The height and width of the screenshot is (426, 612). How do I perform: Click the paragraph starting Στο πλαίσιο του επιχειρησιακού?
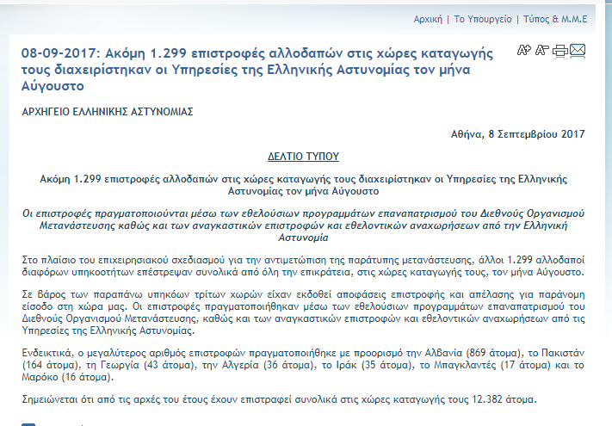coord(303,266)
